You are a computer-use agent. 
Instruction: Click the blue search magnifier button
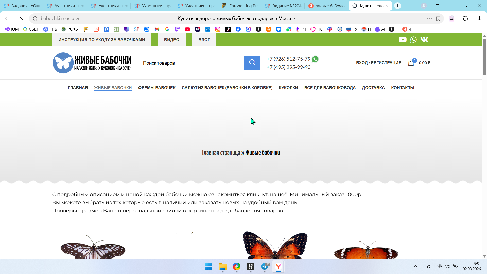252,63
